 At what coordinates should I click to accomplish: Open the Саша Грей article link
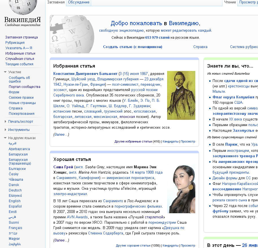tap(63, 167)
